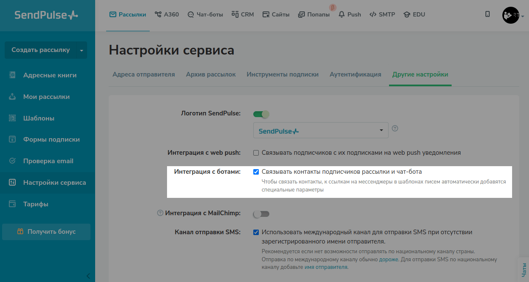529x282 pixels.
Task: Check the web push subscribers linking box
Action: coord(256,153)
